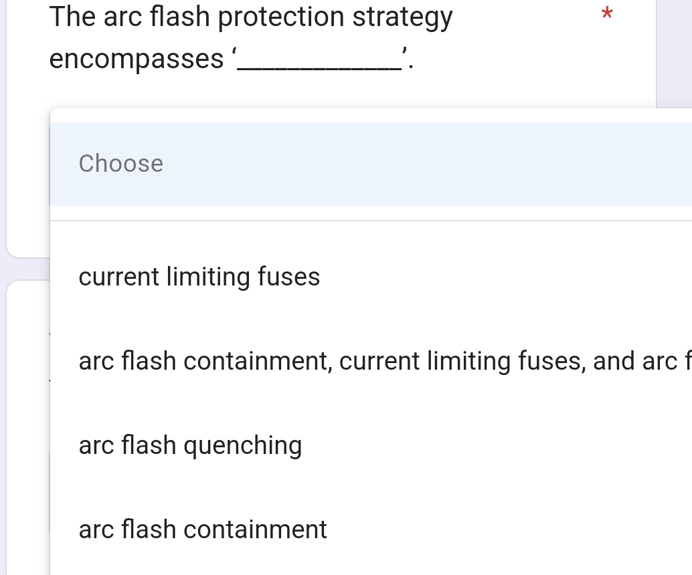Choose "arc flash quenching" from the list
692x575 pixels.
[190, 445]
